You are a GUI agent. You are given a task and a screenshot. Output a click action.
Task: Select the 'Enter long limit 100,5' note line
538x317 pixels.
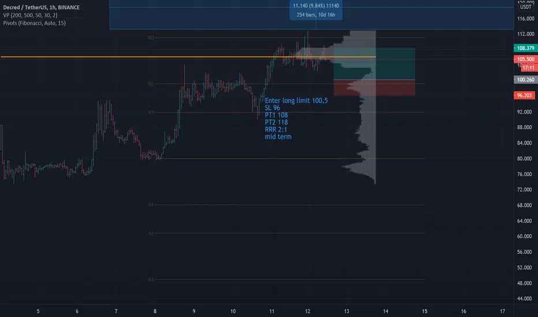(296, 100)
